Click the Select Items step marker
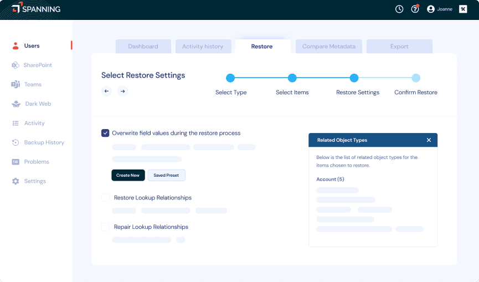The height and width of the screenshot is (282, 479). tap(292, 78)
